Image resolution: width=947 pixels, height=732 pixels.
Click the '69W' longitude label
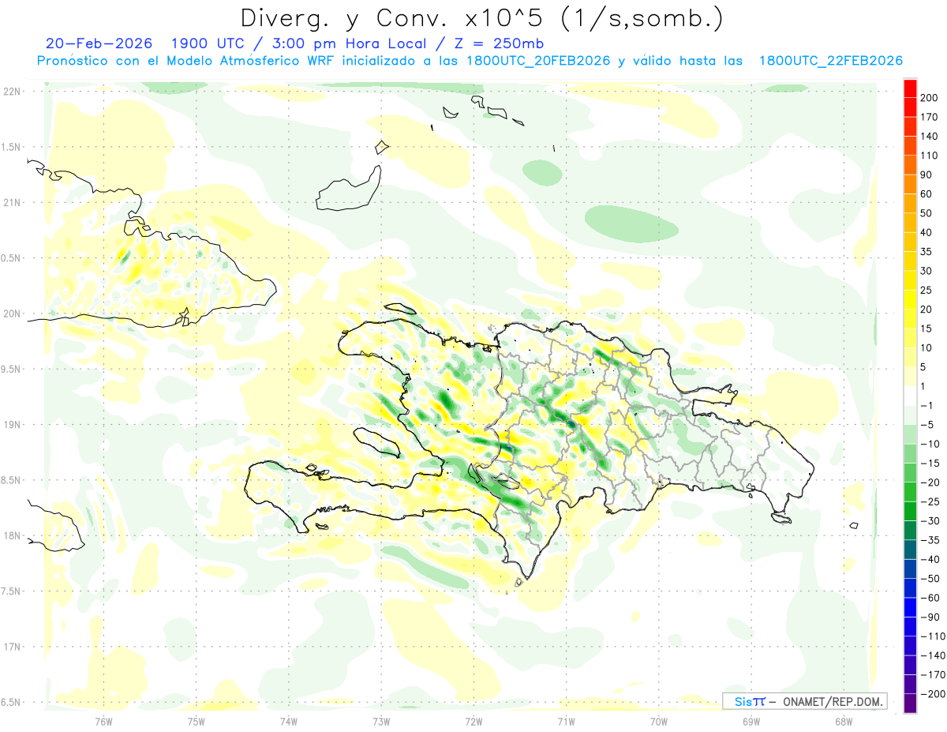[x=751, y=720]
